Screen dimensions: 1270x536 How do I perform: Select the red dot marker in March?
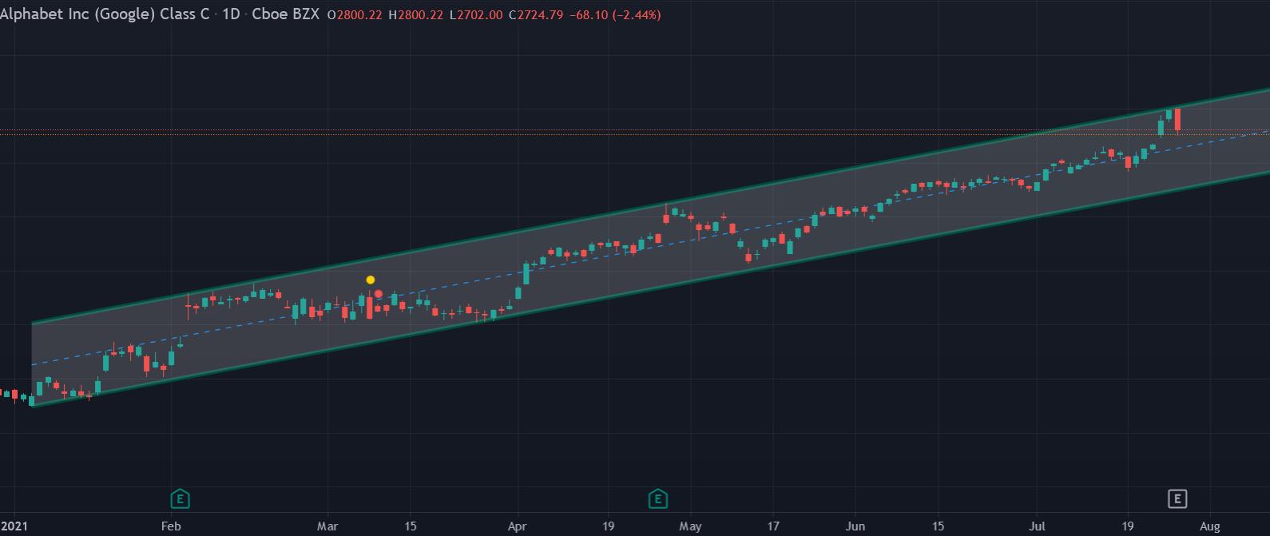click(x=379, y=294)
